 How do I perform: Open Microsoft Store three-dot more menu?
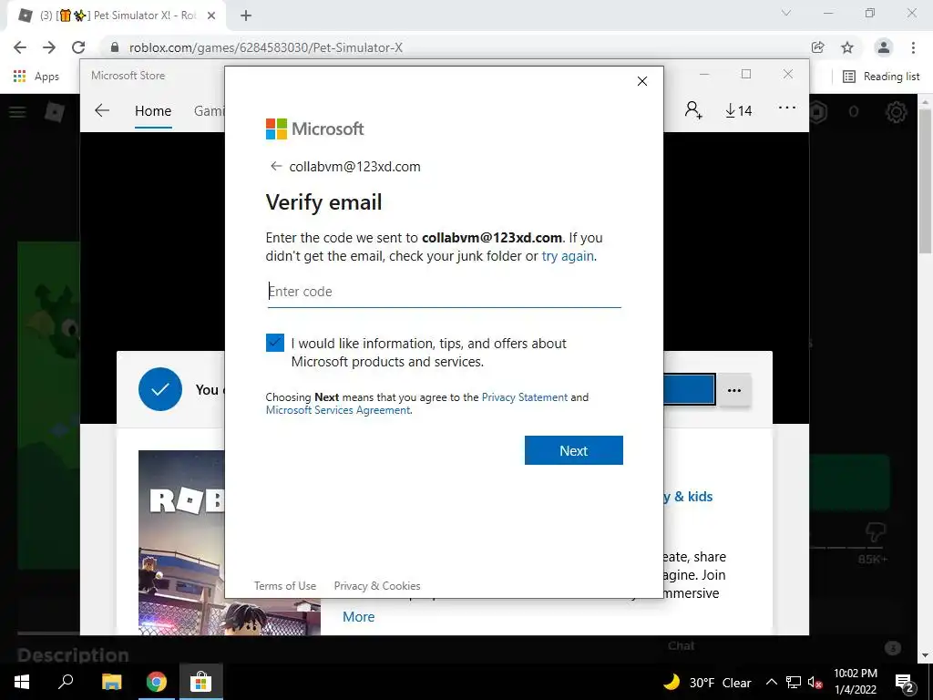[786, 108]
